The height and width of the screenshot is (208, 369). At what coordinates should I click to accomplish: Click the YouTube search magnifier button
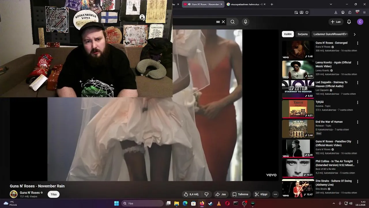click(x=232, y=22)
